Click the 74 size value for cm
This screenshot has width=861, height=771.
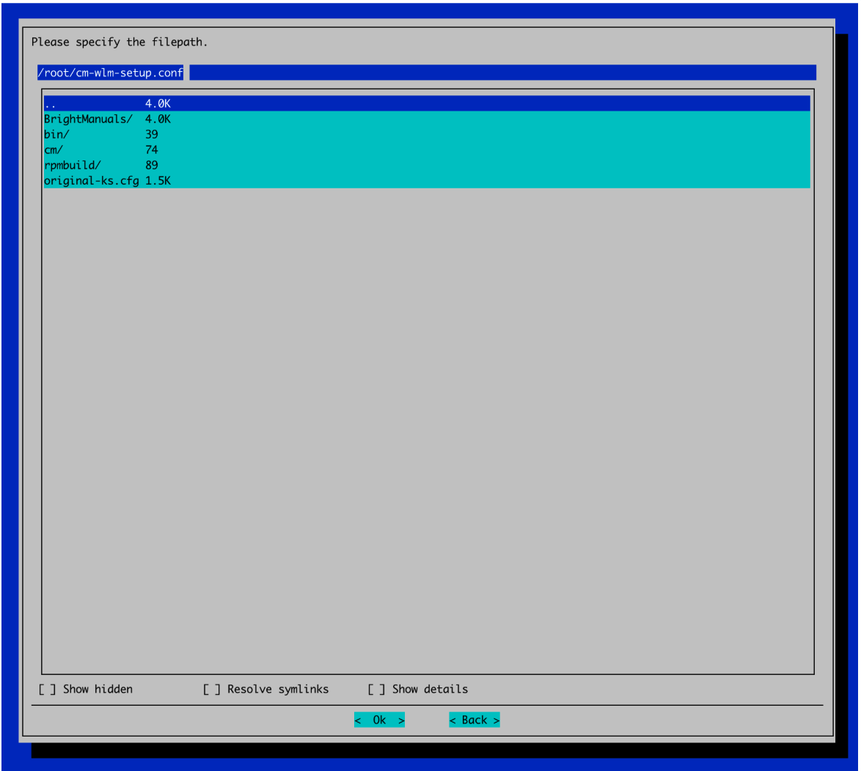tap(152, 150)
